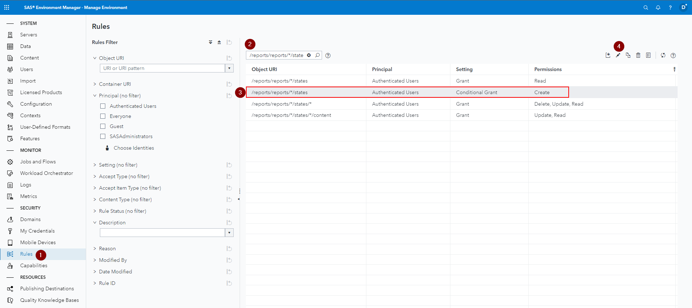Click the New Rule toolbar icon
The image size is (692, 308).
608,55
